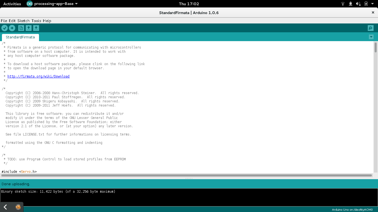Click the Shigeru Kobayashi copyright line
The width and height of the screenshot is (378, 212).
tap(63, 101)
